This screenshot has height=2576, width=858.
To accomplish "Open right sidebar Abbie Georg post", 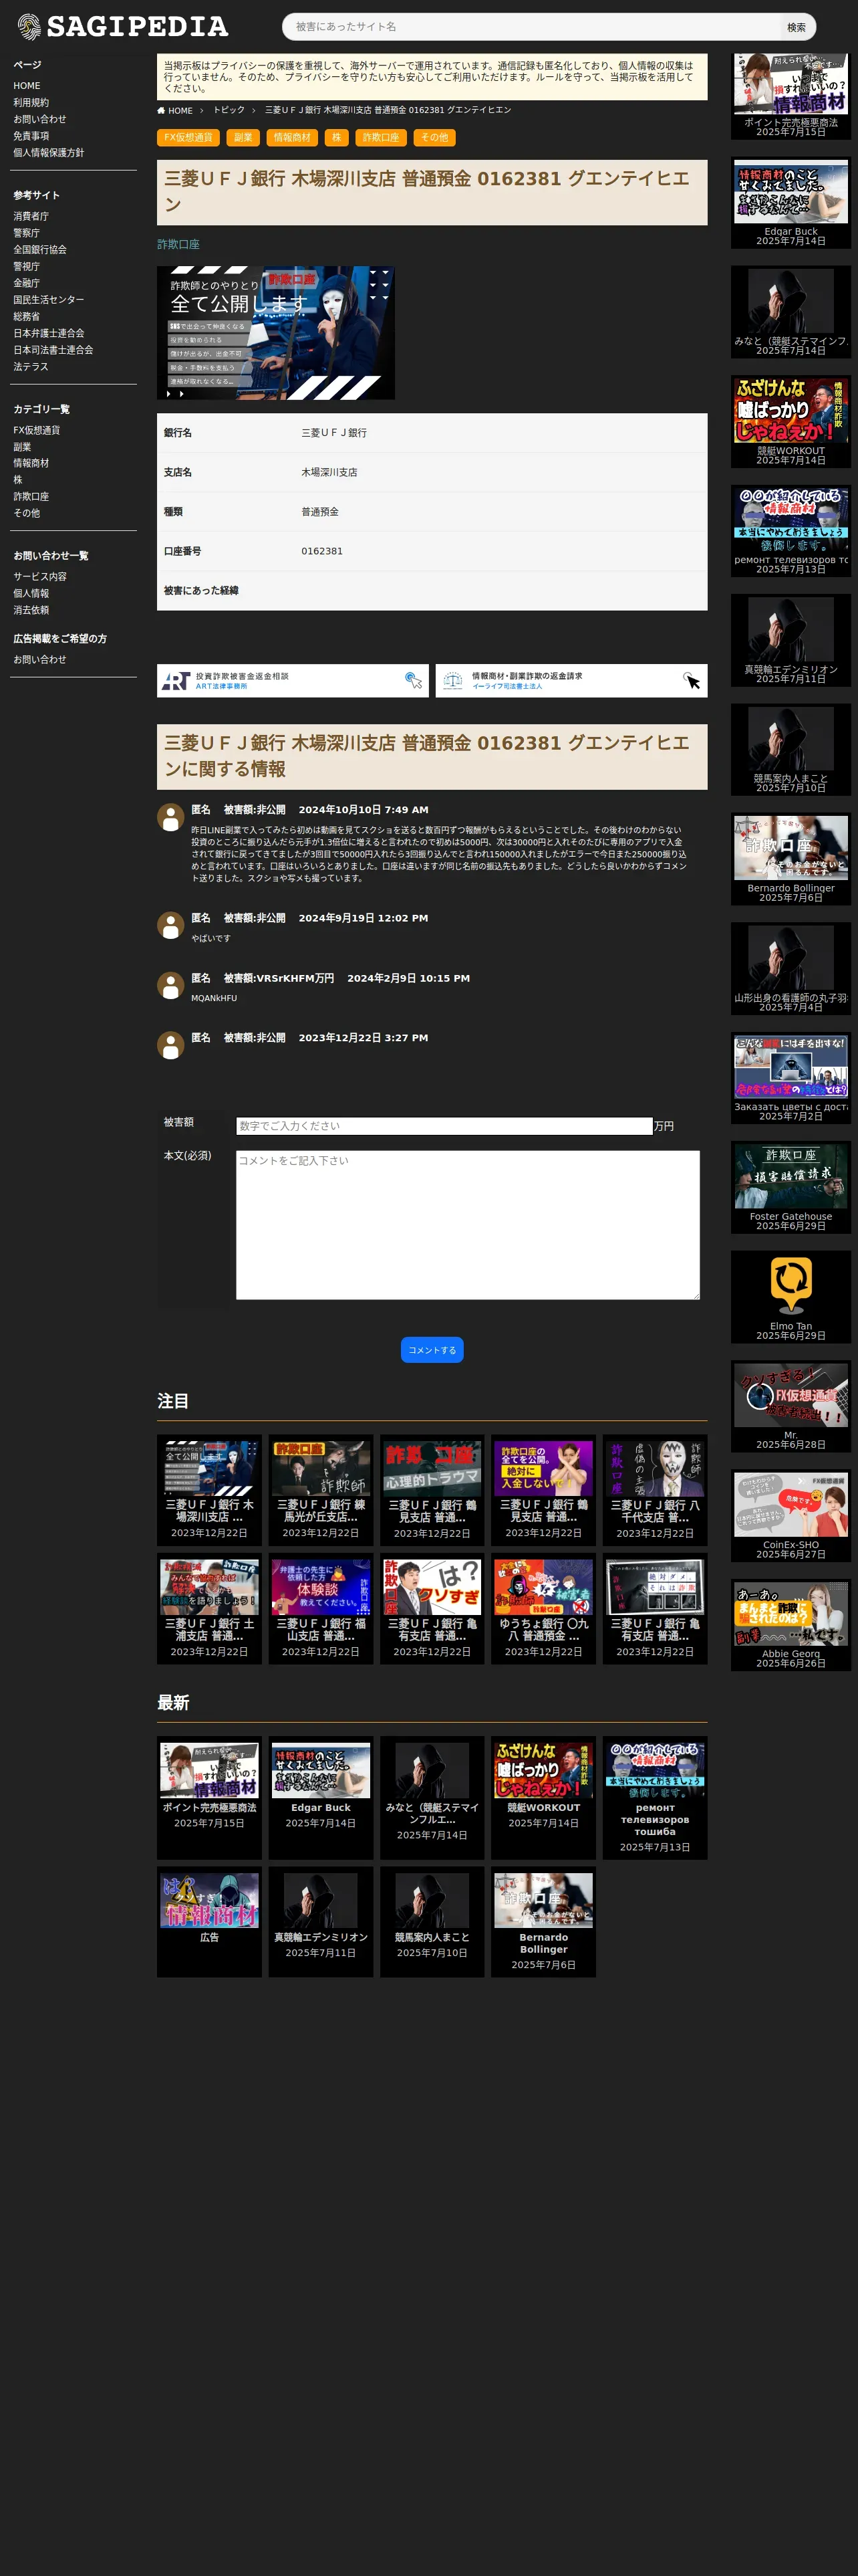I will click(791, 1626).
